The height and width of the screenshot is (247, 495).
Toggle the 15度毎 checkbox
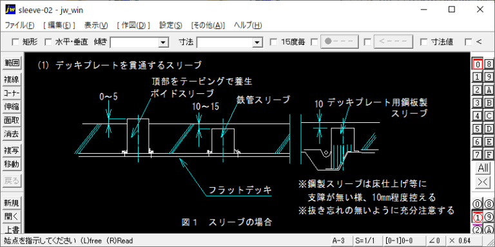coord(274,42)
